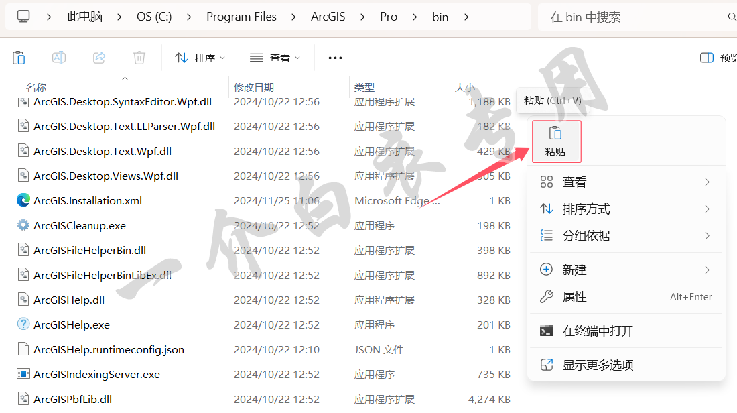Click 显示更多选项 in the context menu

tap(626, 365)
